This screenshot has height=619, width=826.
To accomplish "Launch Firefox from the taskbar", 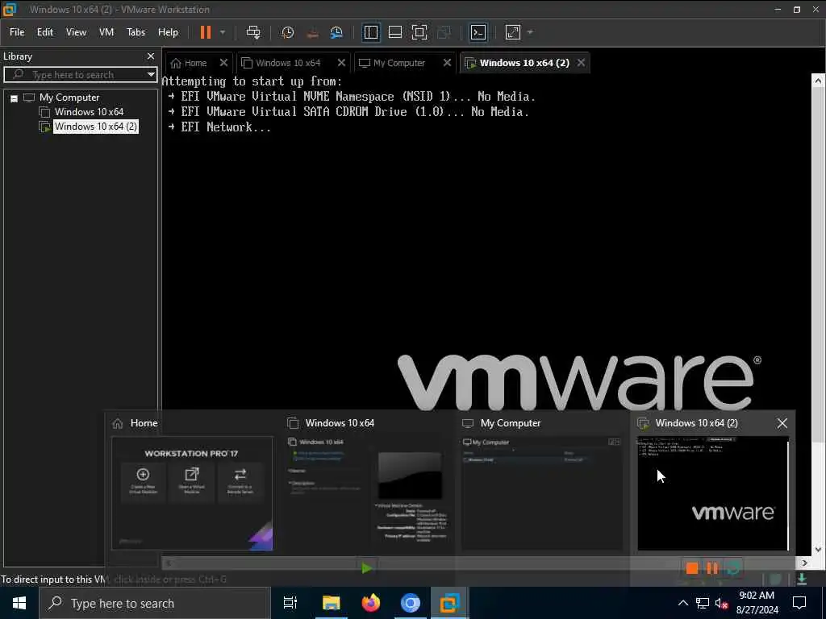I will point(371,603).
